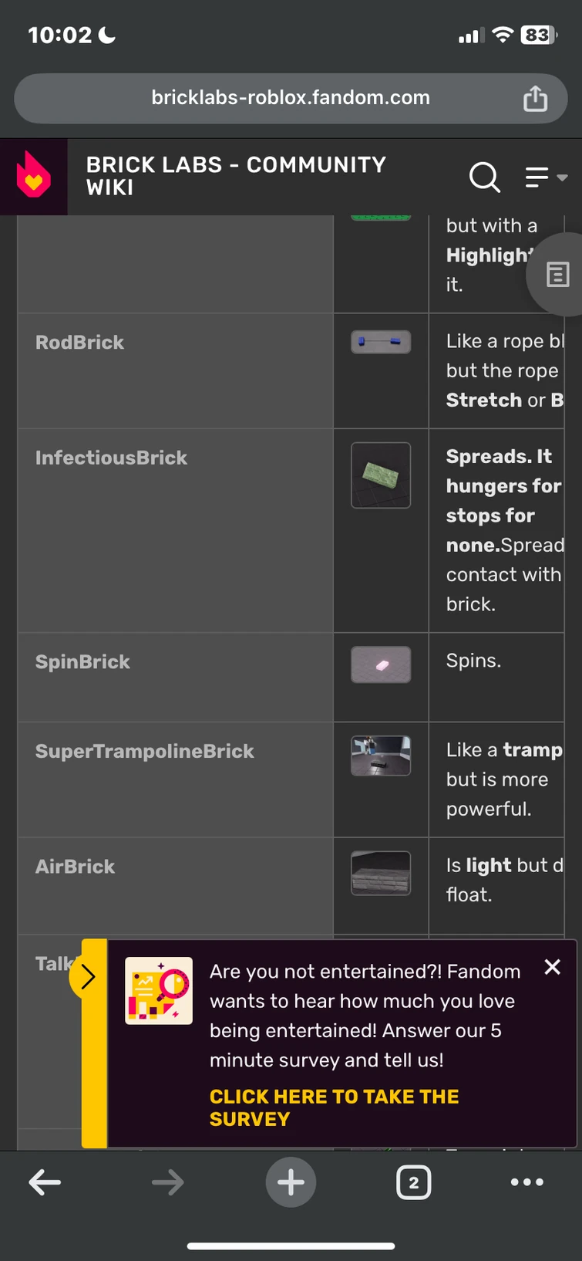
Task: Tap the survey illustration image
Action: click(159, 991)
